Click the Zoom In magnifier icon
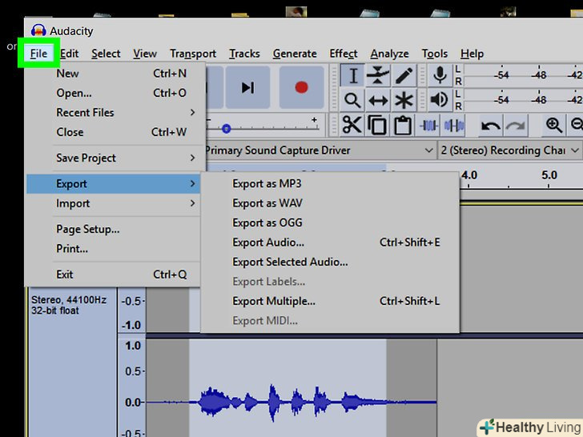 tap(553, 125)
